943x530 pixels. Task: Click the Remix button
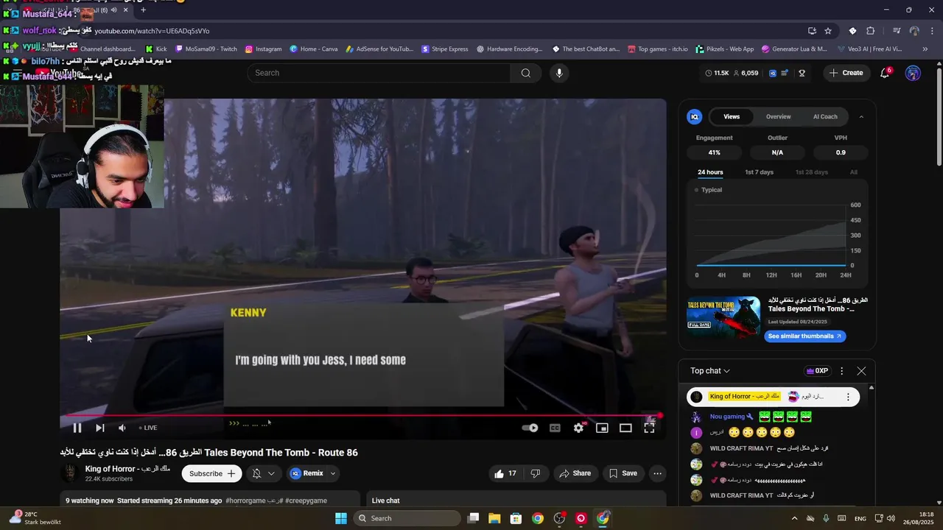tap(308, 473)
